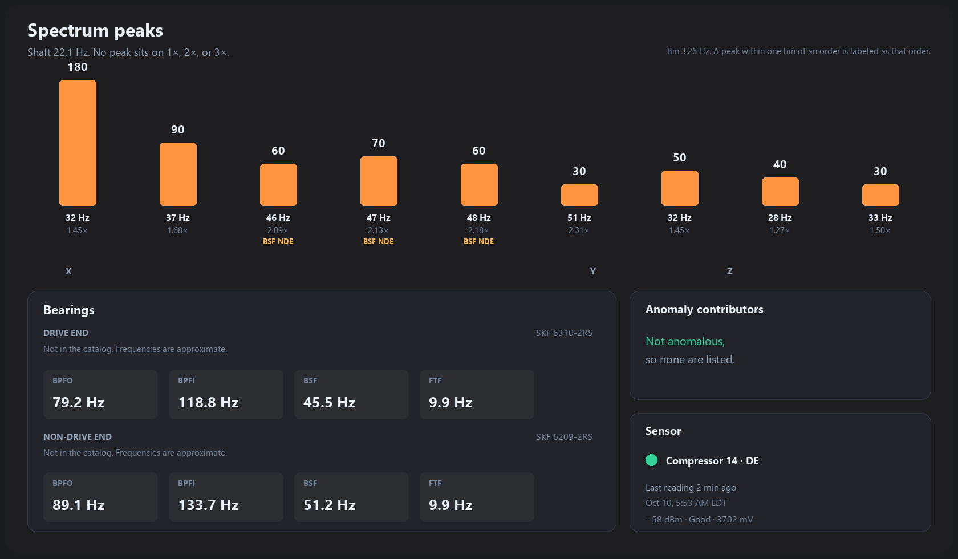Click the green status dot beside Compressor 14
The height and width of the screenshot is (559, 958).
pyautogui.click(x=651, y=460)
